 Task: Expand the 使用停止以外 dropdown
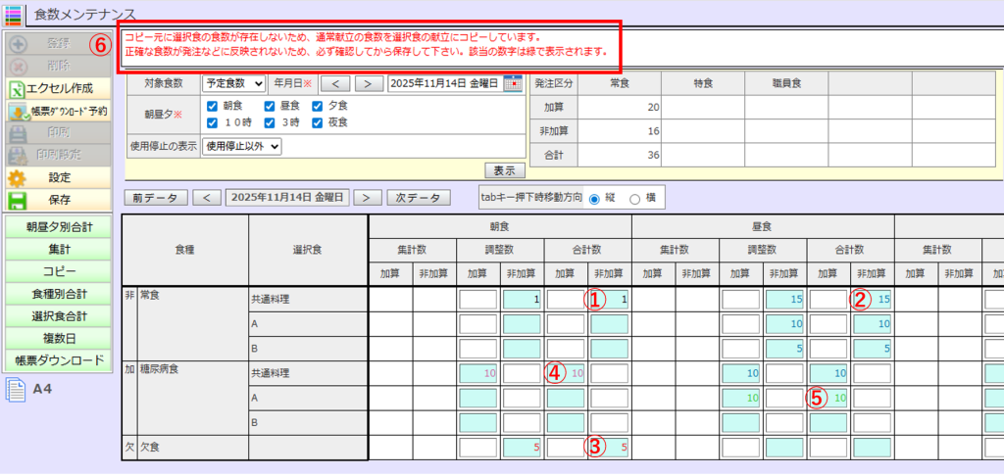pos(242,146)
